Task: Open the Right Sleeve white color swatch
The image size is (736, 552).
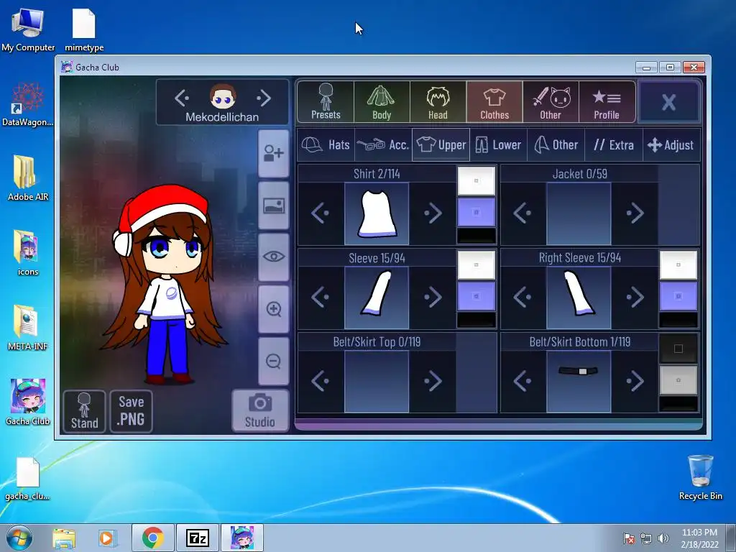Action: [x=678, y=264]
